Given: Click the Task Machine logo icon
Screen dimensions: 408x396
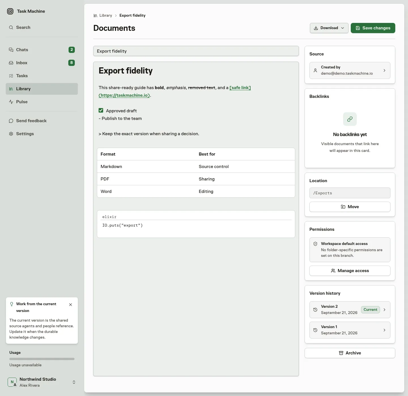Looking at the screenshot, I should [10, 11].
